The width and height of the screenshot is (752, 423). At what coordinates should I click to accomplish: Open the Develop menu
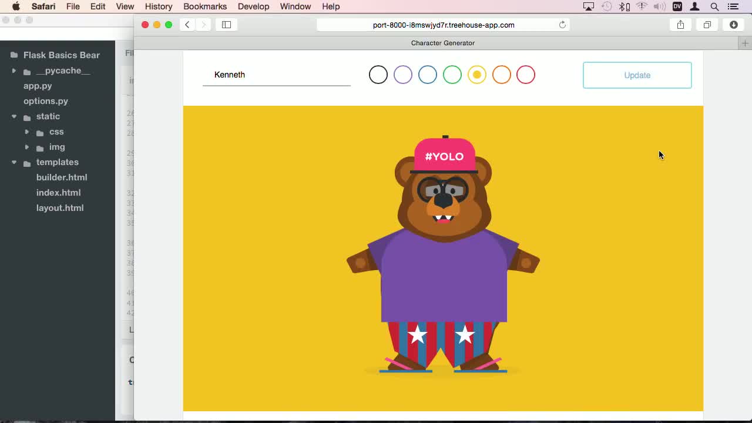click(x=253, y=6)
